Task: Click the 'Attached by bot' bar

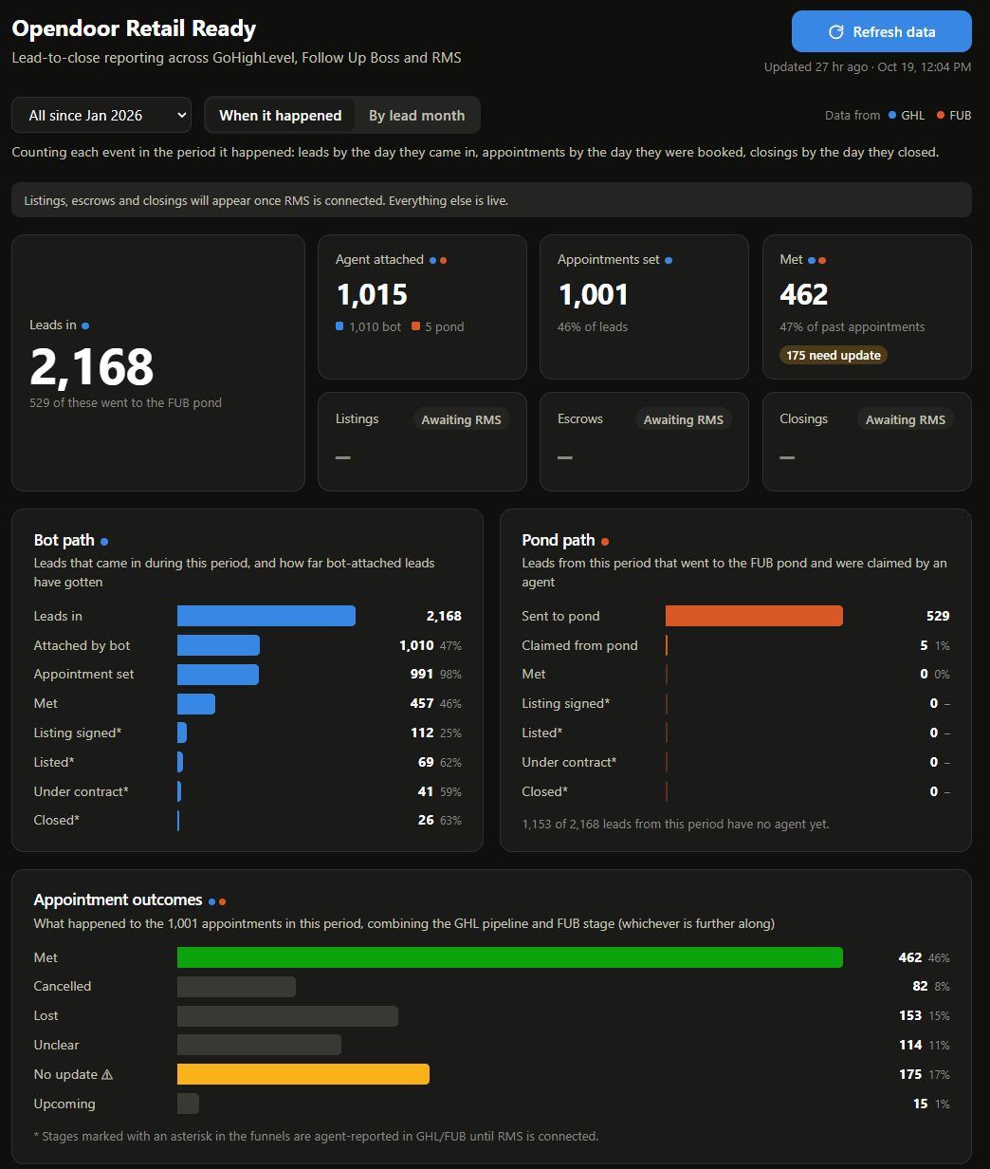Action: tap(218, 645)
